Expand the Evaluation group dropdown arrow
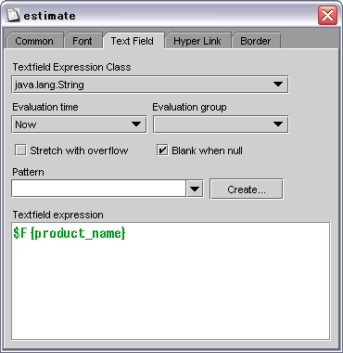 pos(278,124)
